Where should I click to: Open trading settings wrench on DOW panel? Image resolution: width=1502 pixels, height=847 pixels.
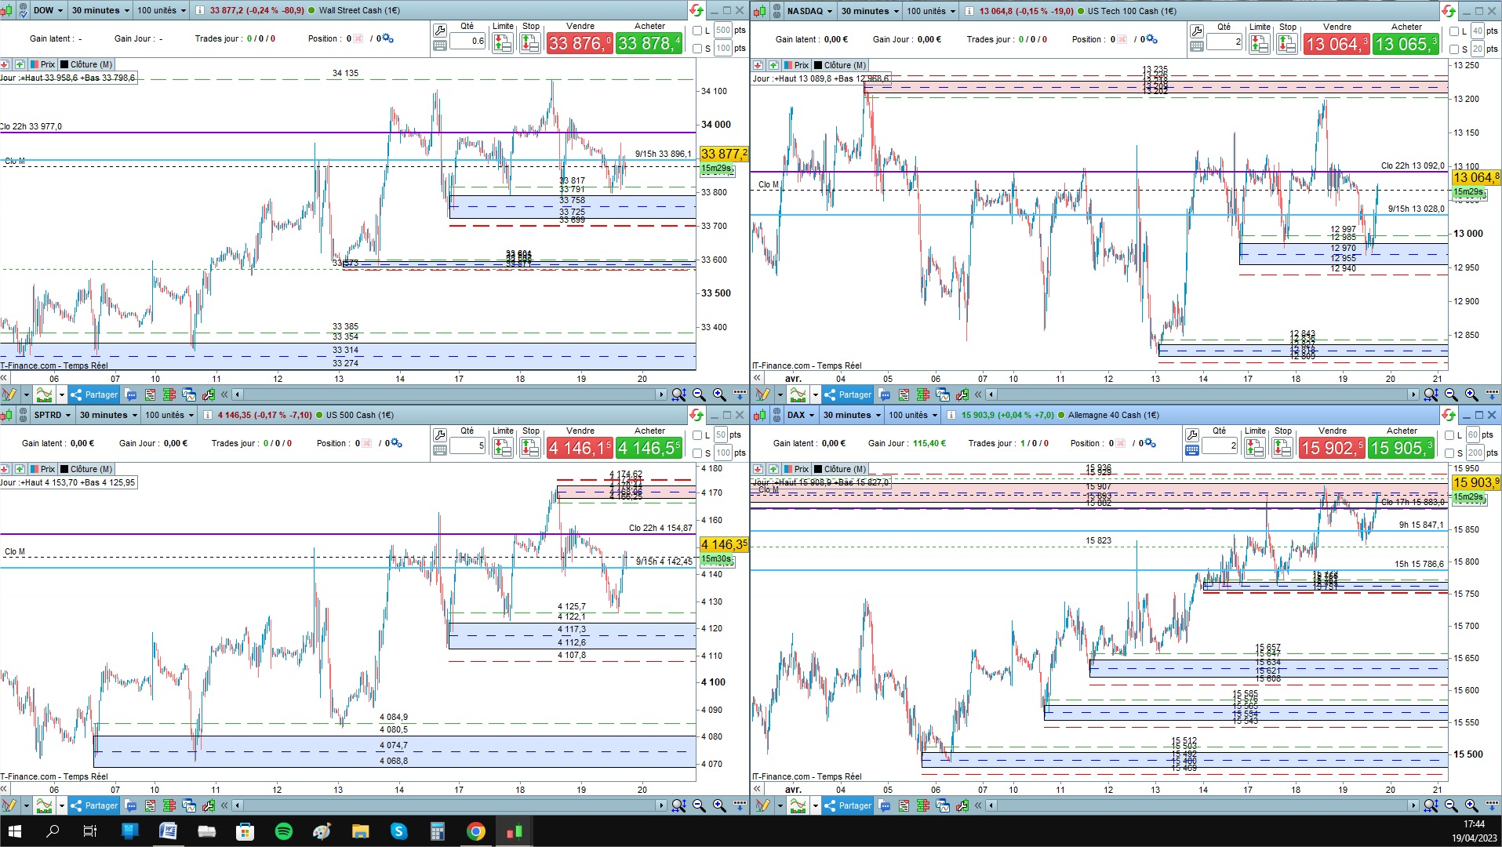pyautogui.click(x=440, y=31)
